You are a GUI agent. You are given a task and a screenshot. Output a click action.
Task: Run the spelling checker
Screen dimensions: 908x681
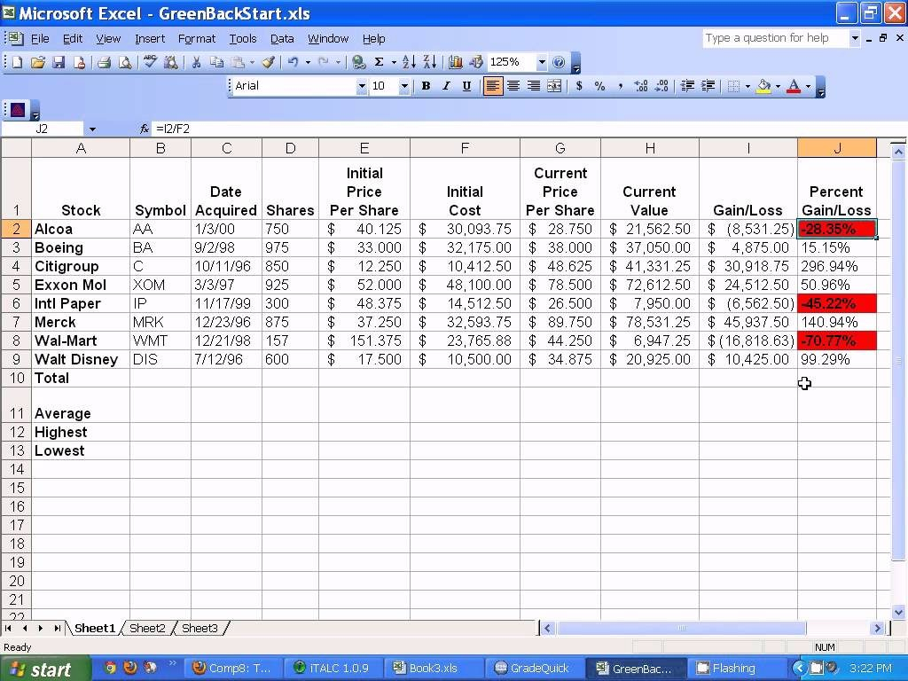click(x=149, y=62)
